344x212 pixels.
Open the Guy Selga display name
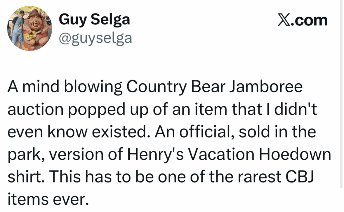pos(94,20)
